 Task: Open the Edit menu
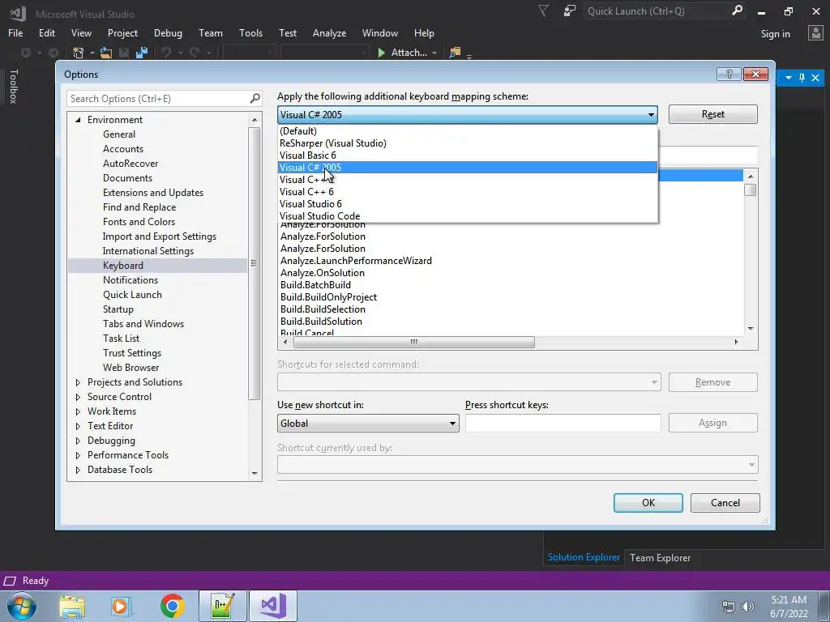[x=46, y=32]
